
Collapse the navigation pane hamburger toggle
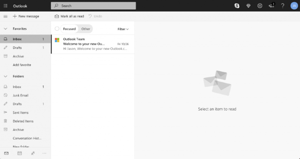[6, 16]
